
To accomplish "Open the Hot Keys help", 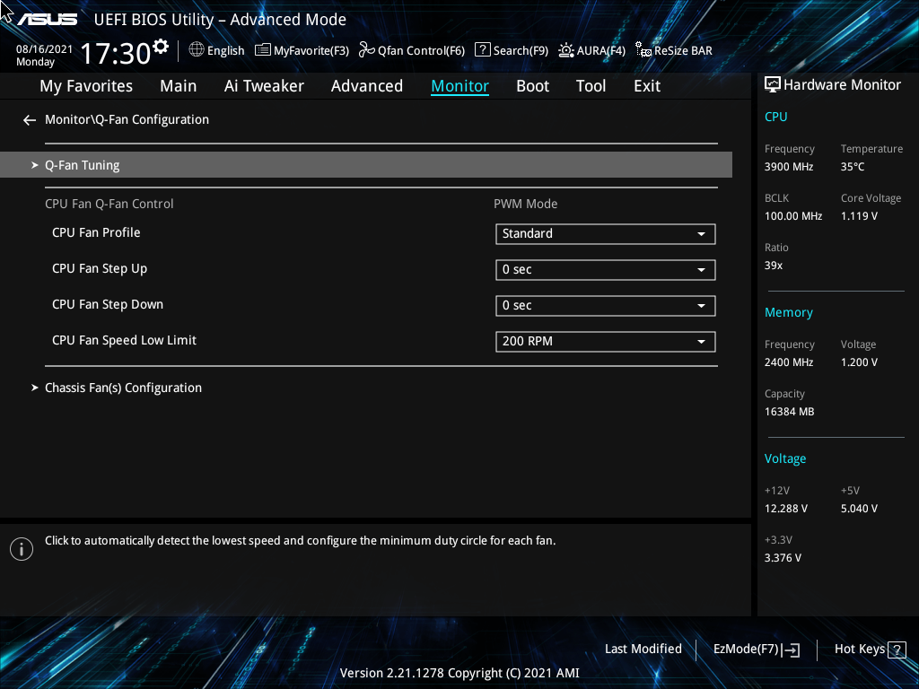I will tap(870, 650).
